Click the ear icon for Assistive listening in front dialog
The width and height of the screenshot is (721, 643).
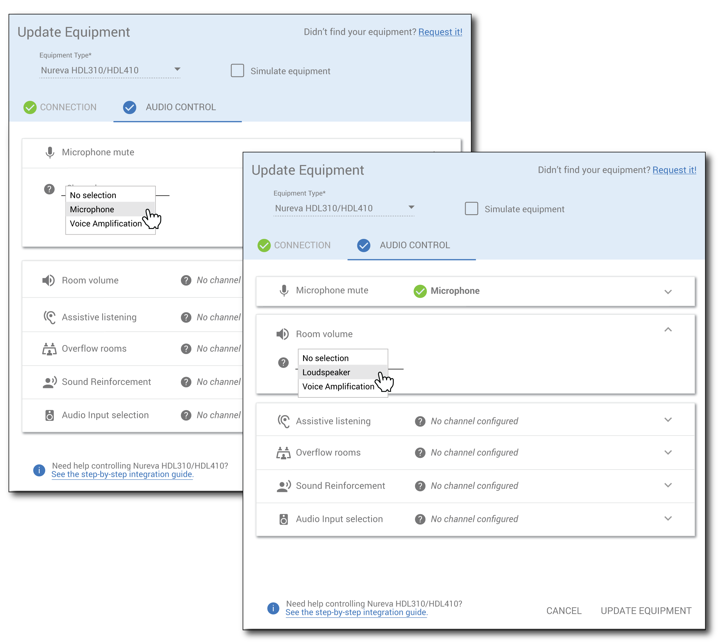click(x=283, y=421)
